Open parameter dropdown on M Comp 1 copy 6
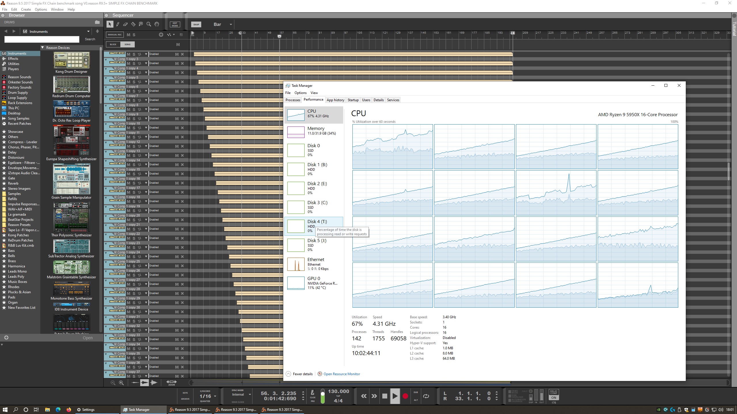The height and width of the screenshot is (414, 737). (x=146, y=91)
